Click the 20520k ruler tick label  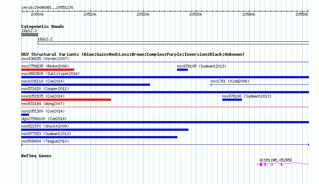click(x=143, y=14)
